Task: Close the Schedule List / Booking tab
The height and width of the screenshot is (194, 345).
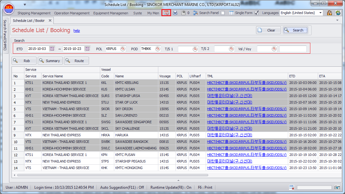Action: [x=50, y=21]
